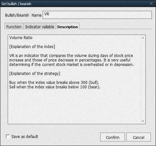Close the Set bullish / bearish dialog
This screenshot has width=156, height=146.
[x=151, y=4]
